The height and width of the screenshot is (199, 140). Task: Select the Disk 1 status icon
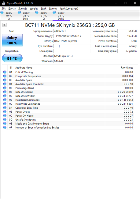tap(19, 13)
